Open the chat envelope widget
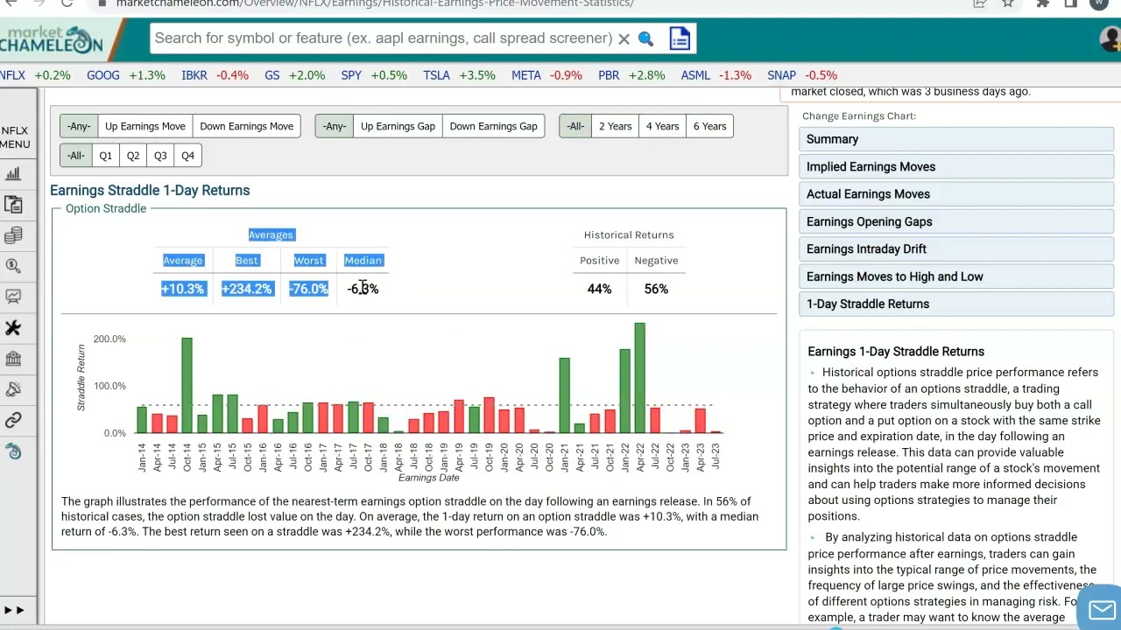Screen dimensions: 1121x630 pyautogui.click(x=1101, y=609)
